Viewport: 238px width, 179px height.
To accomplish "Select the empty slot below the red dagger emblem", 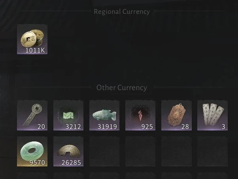I will coord(140,151).
